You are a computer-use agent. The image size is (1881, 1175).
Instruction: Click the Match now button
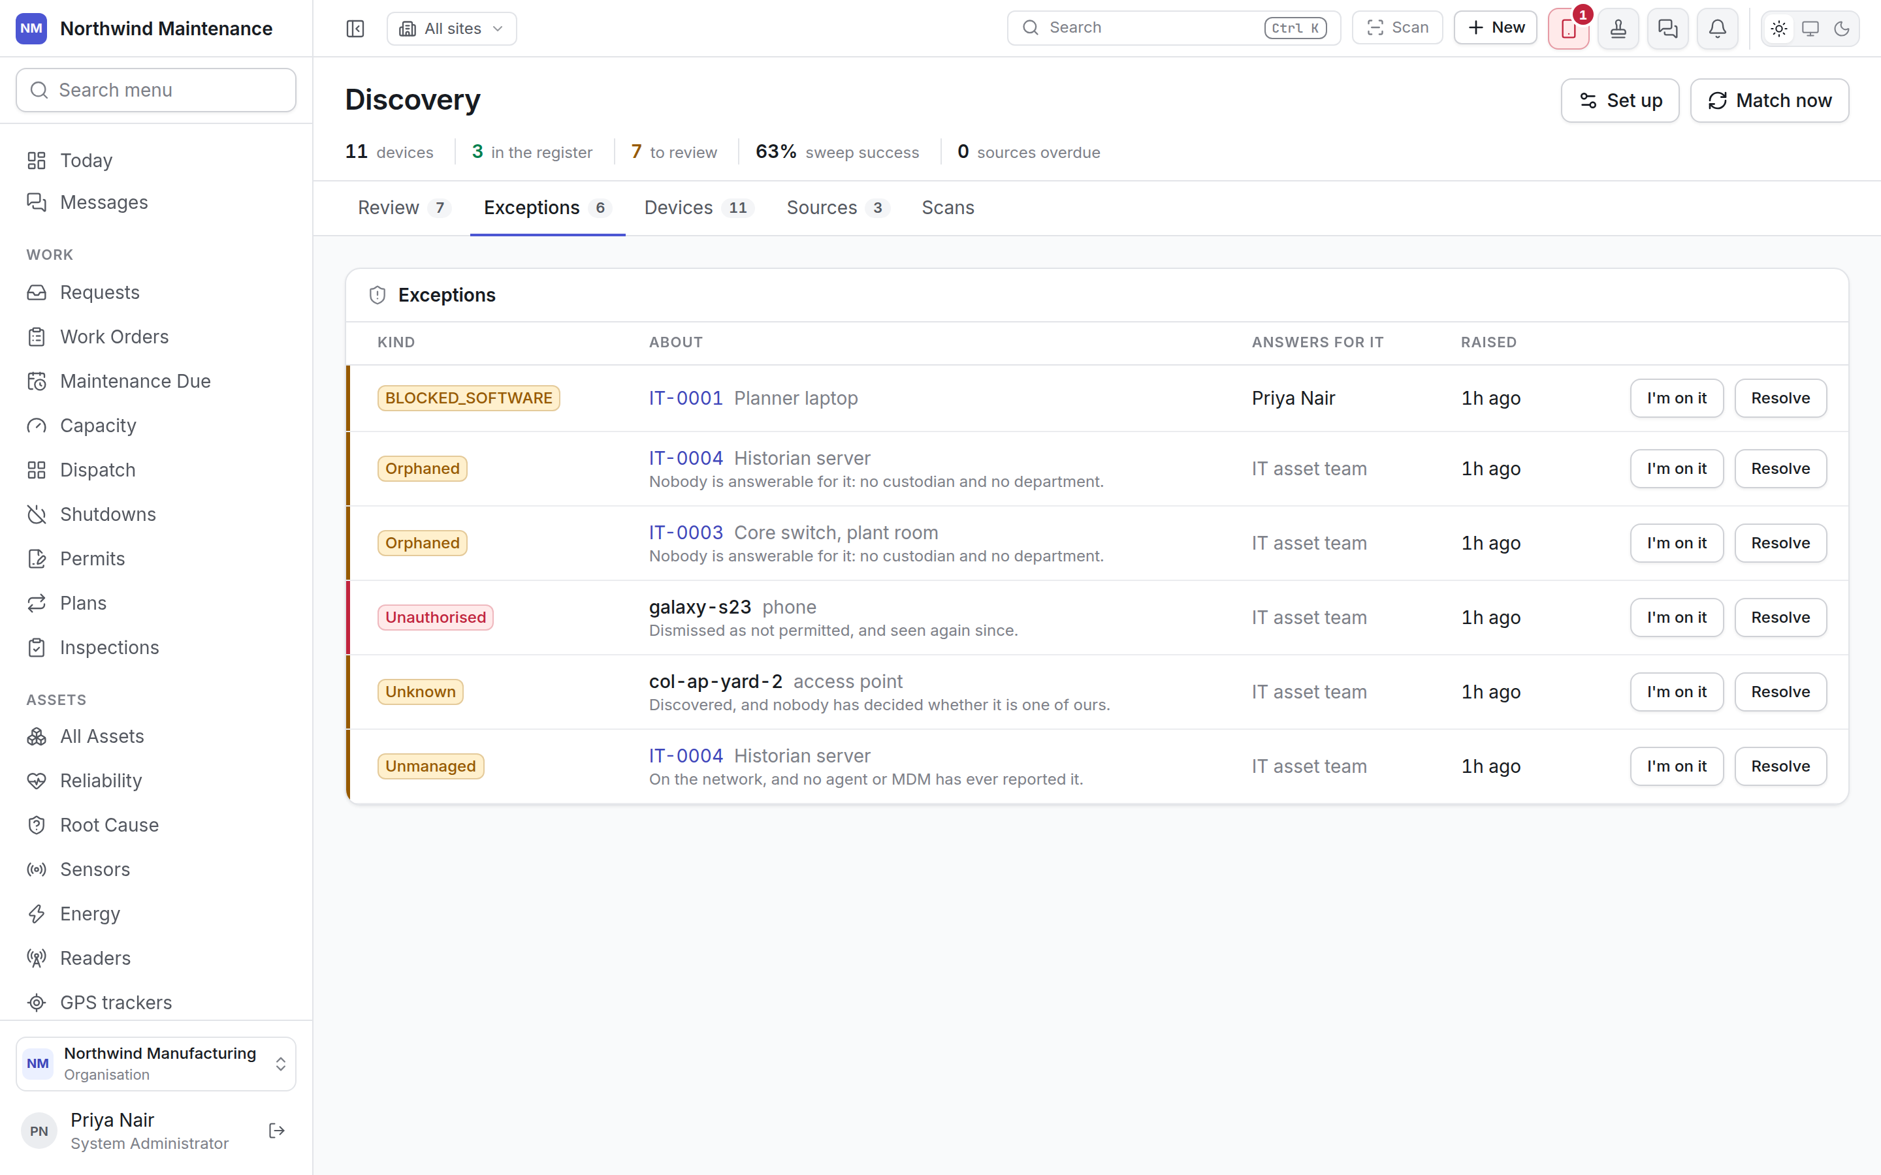(x=1769, y=101)
